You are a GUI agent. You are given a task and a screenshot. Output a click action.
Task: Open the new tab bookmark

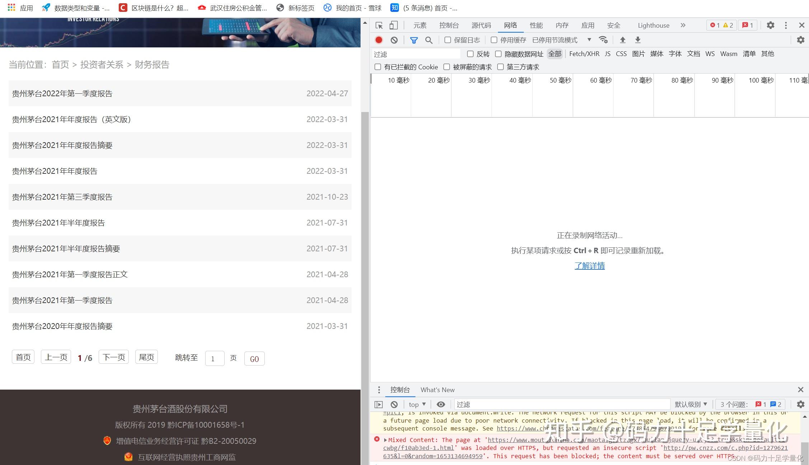(x=295, y=8)
